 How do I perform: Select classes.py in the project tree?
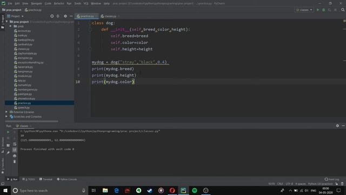point(23,49)
